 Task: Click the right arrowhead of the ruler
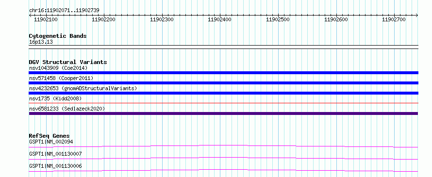(x=417, y=15)
